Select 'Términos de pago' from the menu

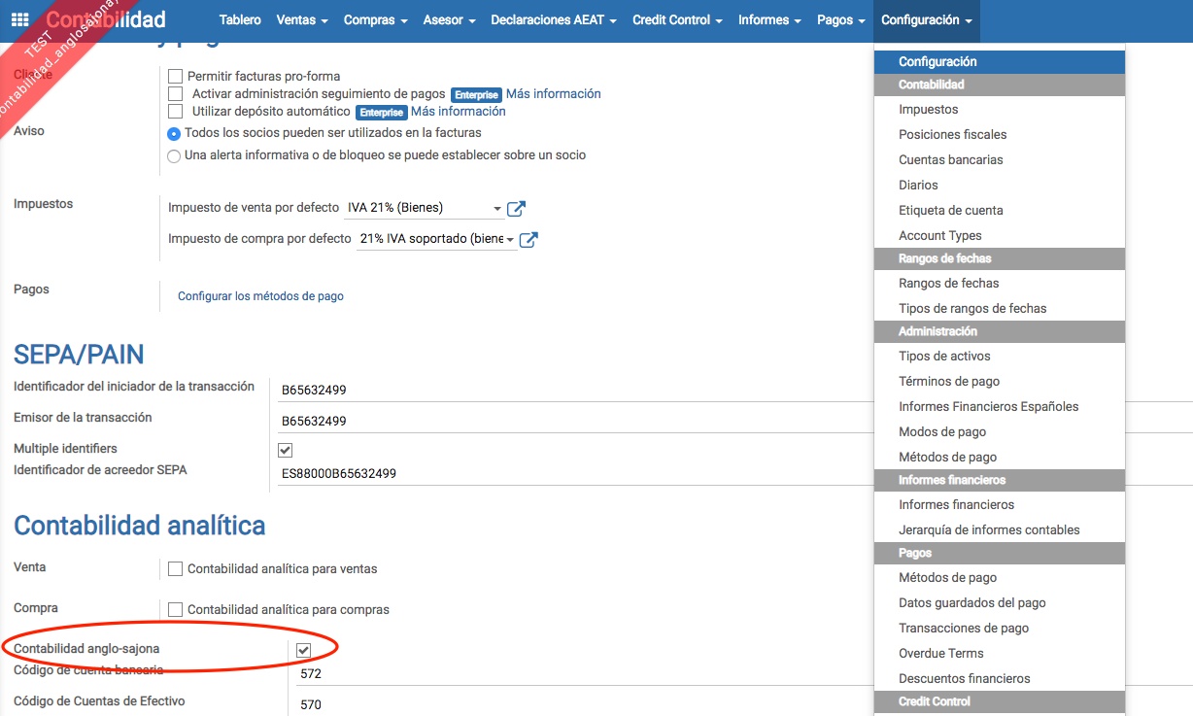948,382
